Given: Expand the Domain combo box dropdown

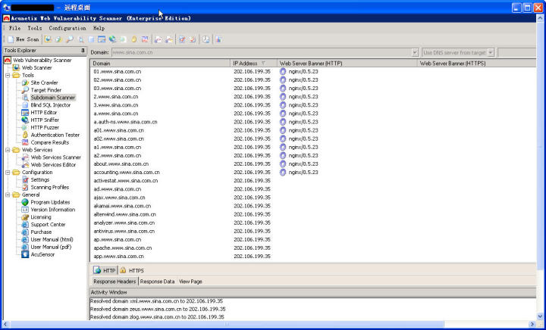Looking at the screenshot, I should [x=415, y=52].
